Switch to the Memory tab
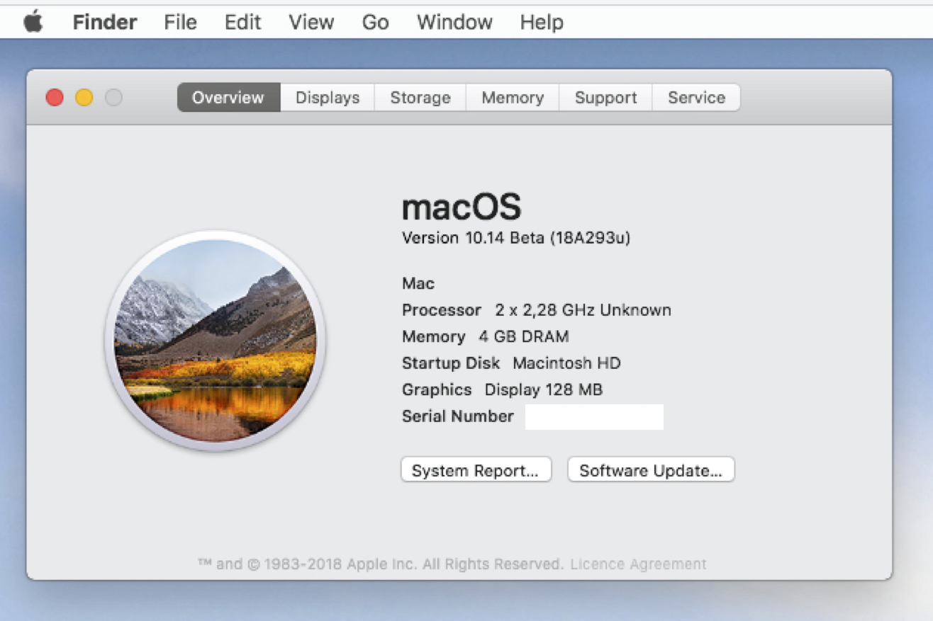Image resolution: width=933 pixels, height=621 pixels. point(513,98)
